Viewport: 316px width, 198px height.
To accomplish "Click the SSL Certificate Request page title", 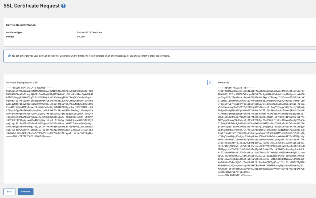I will point(31,6).
